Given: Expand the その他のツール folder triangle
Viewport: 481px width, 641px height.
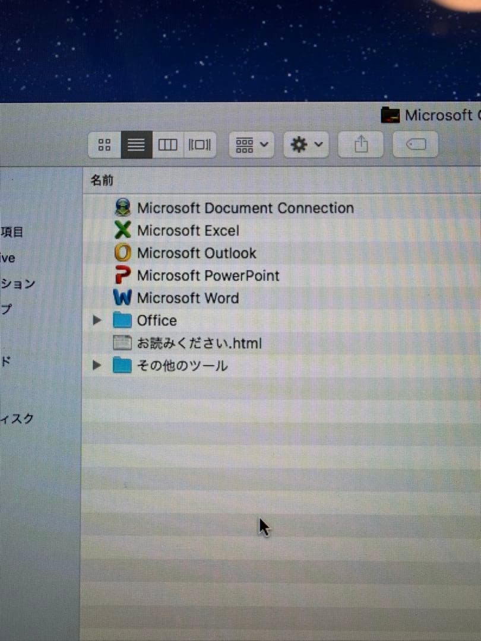Looking at the screenshot, I should pyautogui.click(x=97, y=364).
